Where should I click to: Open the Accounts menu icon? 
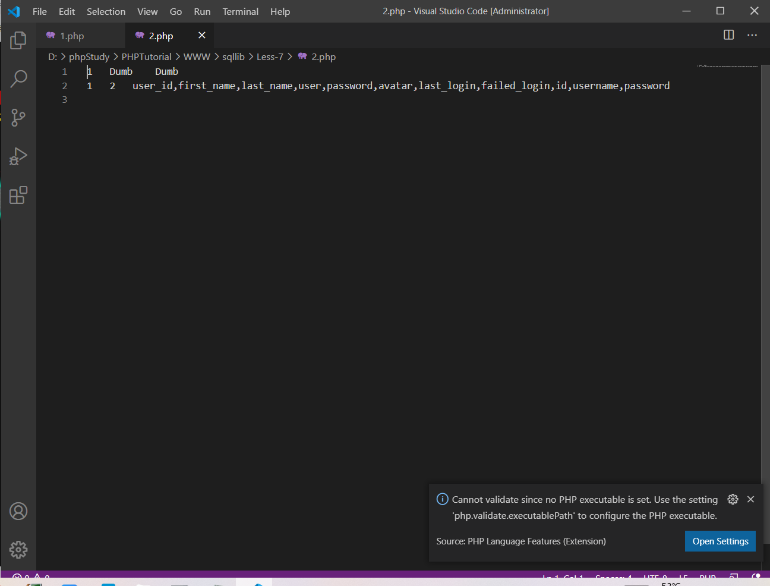point(18,511)
